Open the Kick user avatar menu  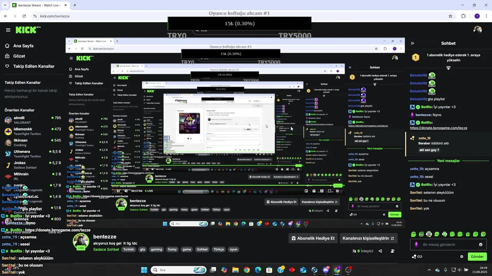[478, 30]
